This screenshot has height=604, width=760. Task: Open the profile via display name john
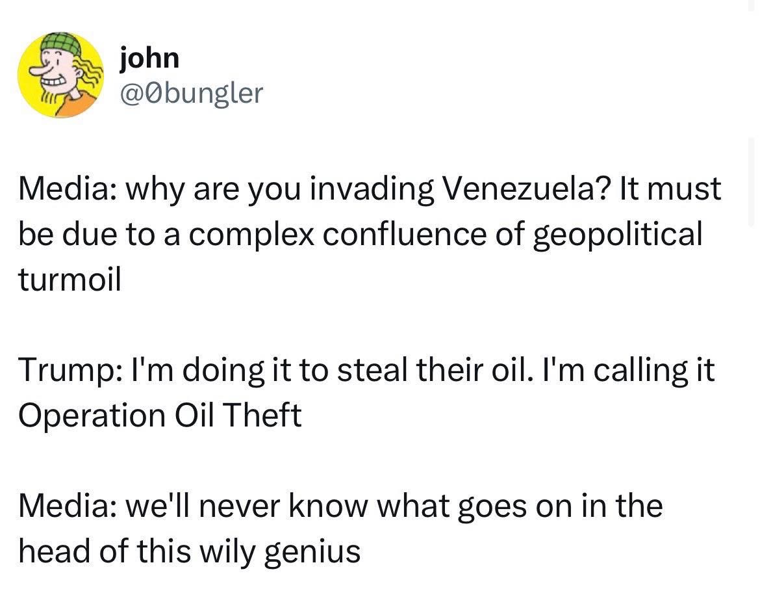[149, 59]
